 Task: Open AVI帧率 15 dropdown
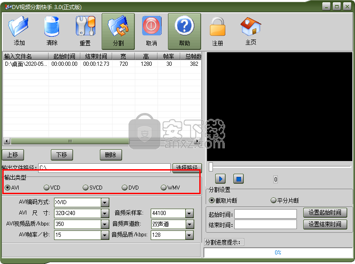tap(105, 235)
